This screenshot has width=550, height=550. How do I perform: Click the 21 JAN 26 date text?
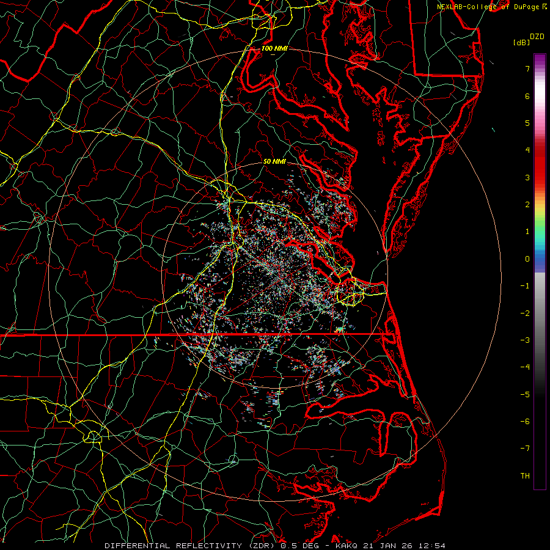tap(388, 546)
